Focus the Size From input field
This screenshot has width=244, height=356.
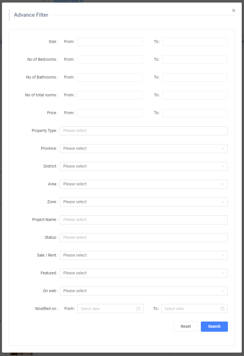pos(110,42)
